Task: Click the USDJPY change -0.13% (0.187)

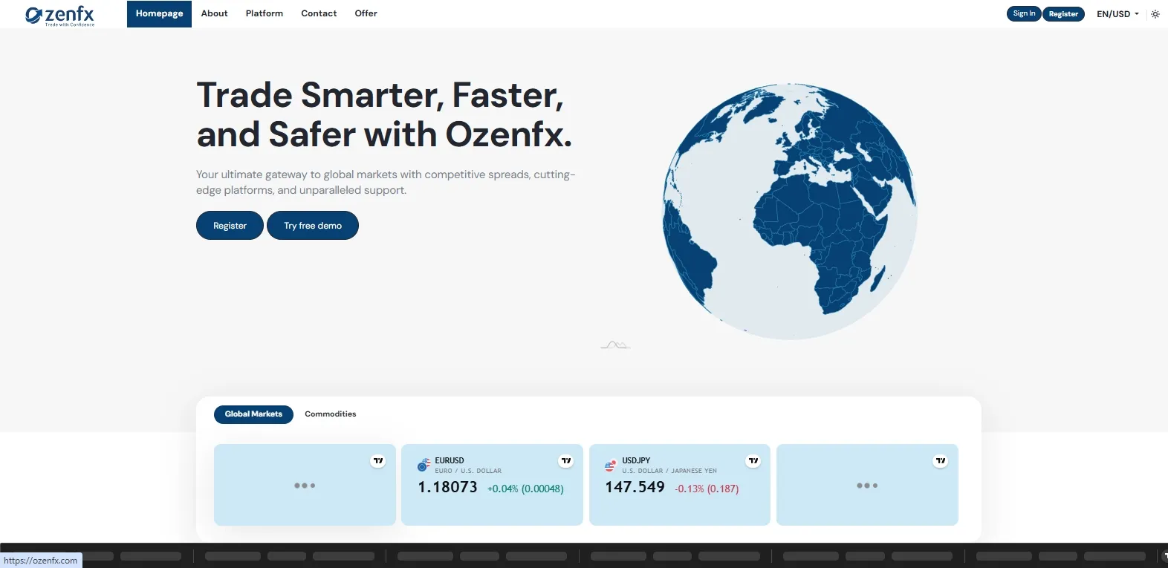Action: 707,489
